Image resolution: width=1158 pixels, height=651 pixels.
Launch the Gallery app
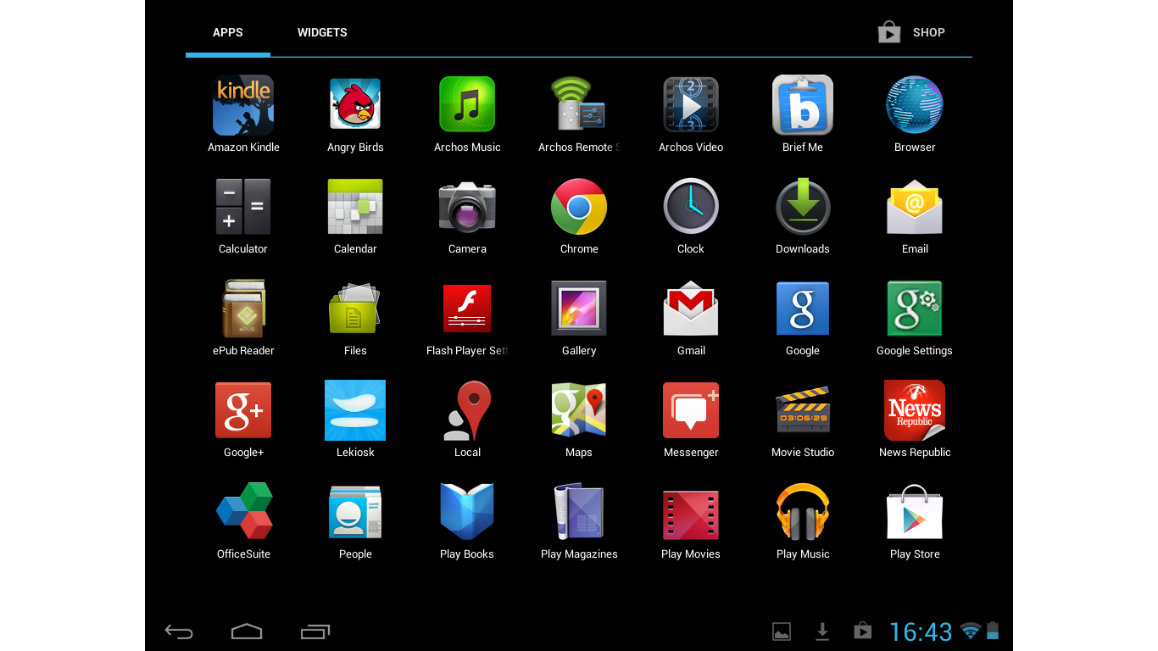(579, 309)
